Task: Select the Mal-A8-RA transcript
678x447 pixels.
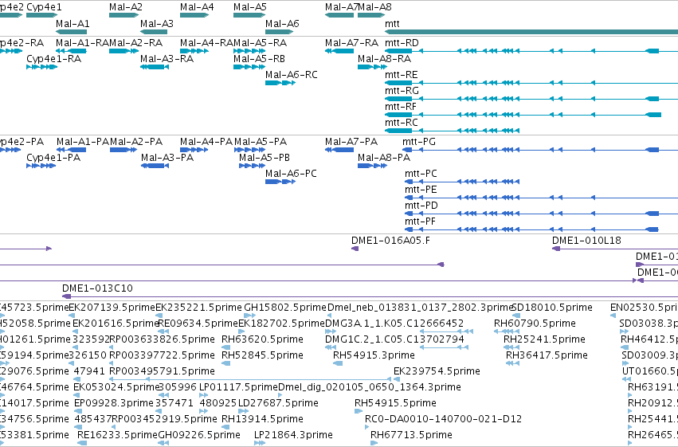Action: tap(372, 67)
